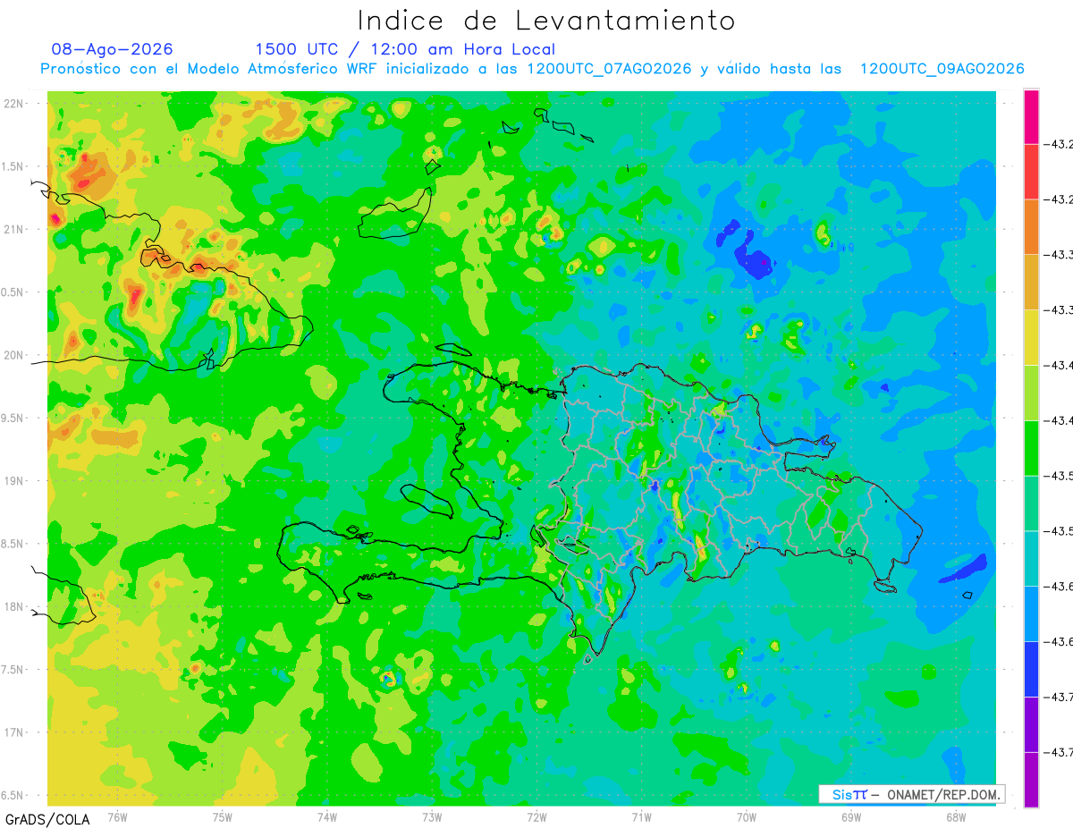Click the '71W' longitude axis label
This screenshot has width=1073, height=829.
click(641, 816)
